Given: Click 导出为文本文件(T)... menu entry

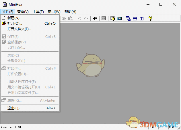Looking at the screenshot, I should 30,92.
